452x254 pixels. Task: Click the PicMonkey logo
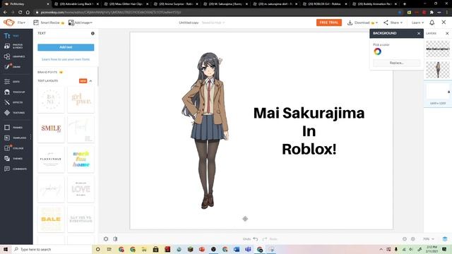click(8, 23)
